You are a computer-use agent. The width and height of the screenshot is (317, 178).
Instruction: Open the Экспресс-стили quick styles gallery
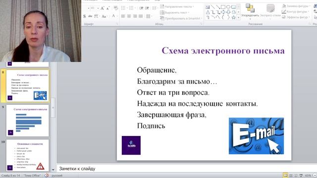(270, 11)
